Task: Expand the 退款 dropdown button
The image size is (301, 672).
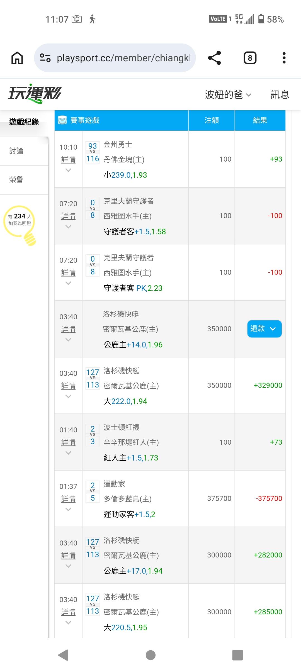Action: click(x=264, y=329)
